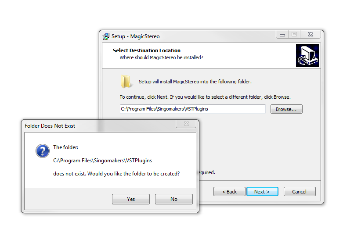Open the Browse... folder picker
Screen dimensions: 343x236
click(x=286, y=109)
